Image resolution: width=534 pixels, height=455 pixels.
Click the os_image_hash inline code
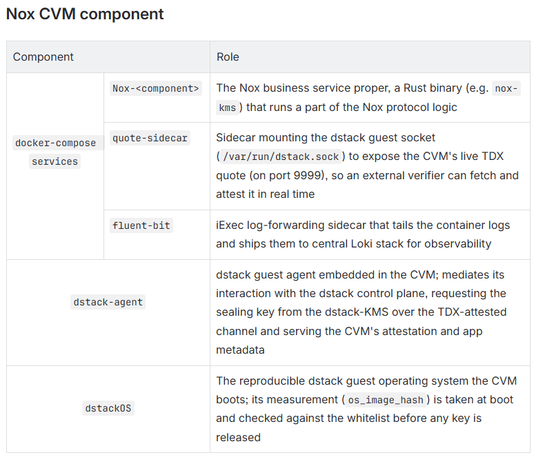386,400
